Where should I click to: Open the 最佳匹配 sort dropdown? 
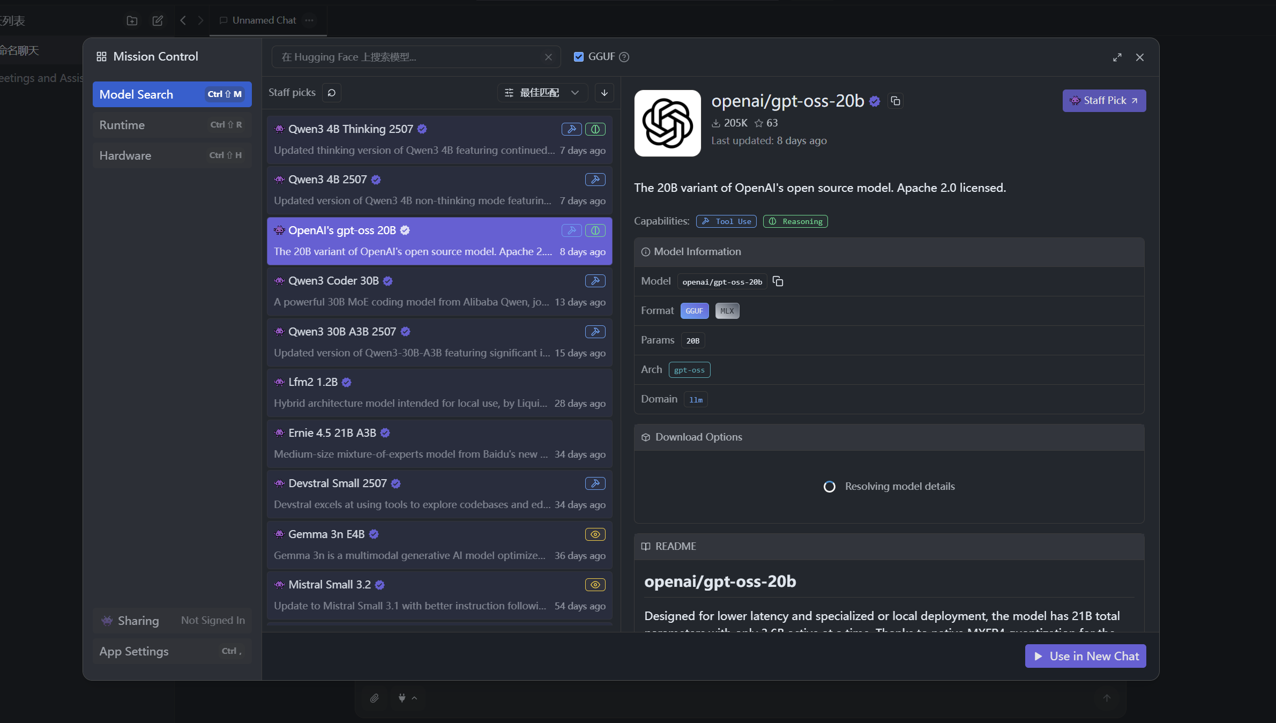point(542,93)
